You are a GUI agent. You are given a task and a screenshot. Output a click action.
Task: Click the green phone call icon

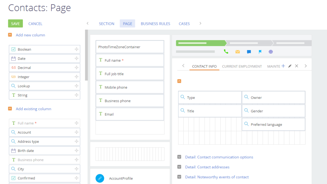[226, 51]
